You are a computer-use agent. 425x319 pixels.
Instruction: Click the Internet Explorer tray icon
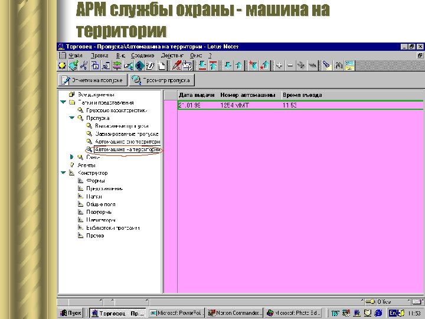coord(378,313)
